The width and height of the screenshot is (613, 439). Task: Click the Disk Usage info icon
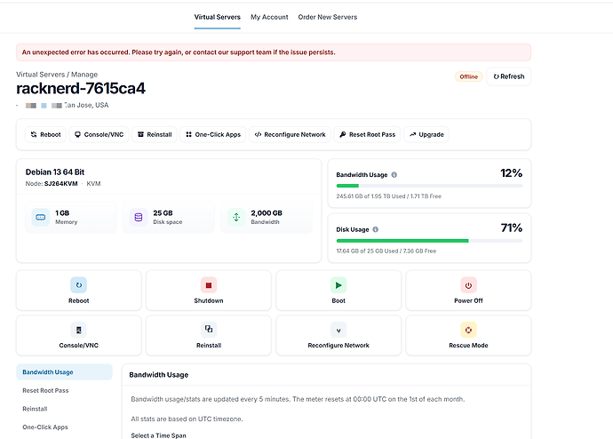pyautogui.click(x=375, y=229)
